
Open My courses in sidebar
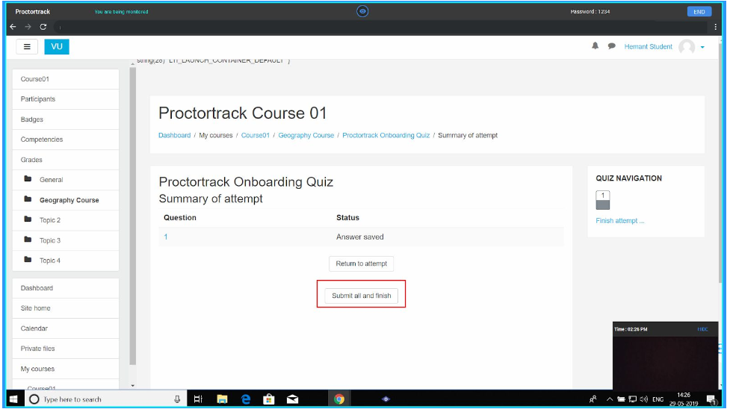click(66, 369)
